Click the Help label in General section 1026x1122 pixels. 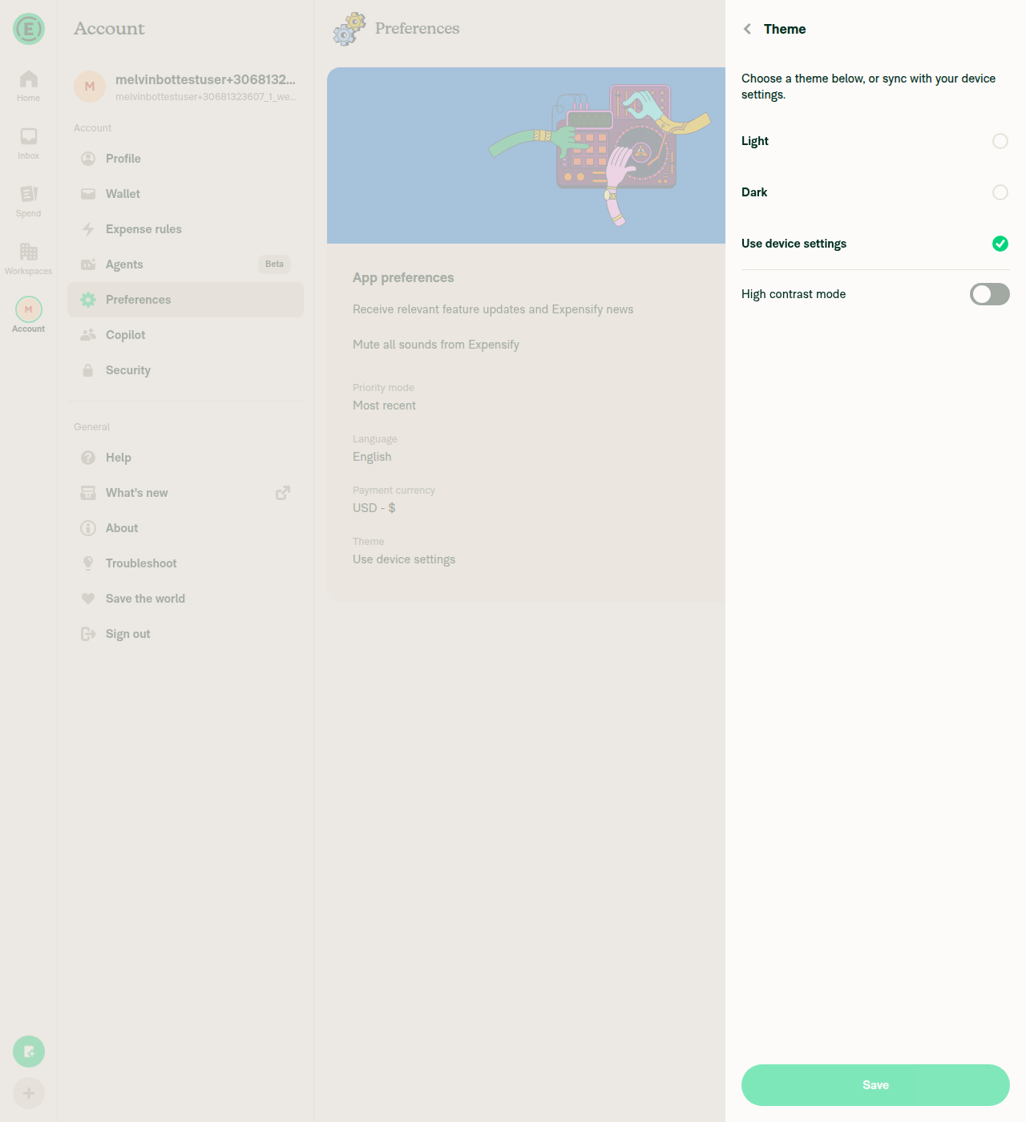coord(118,458)
